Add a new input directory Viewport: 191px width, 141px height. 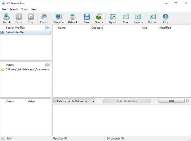tap(47, 65)
